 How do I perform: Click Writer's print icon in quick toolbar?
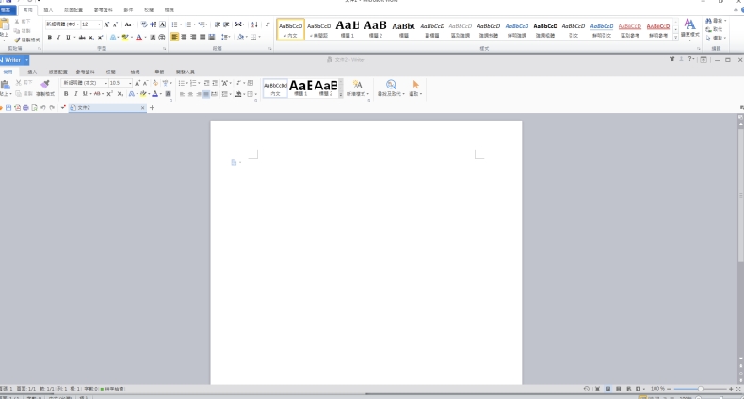pyautogui.click(x=25, y=108)
